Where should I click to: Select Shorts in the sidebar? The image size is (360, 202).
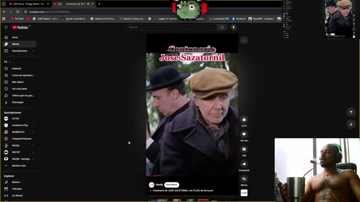pos(19,44)
